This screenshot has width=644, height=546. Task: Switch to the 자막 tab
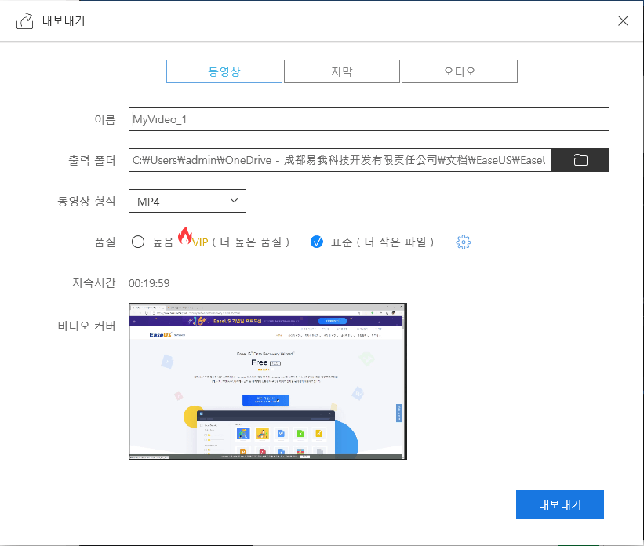[341, 71]
